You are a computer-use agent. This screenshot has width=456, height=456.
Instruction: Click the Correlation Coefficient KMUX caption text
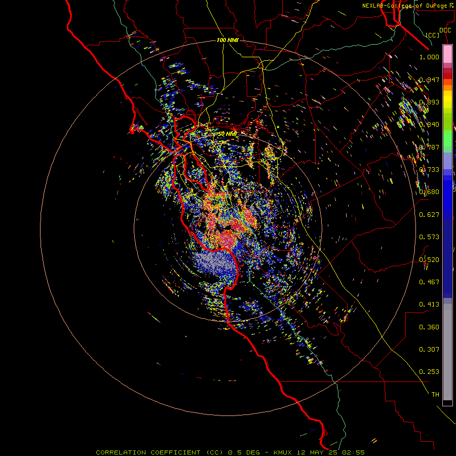230,452
